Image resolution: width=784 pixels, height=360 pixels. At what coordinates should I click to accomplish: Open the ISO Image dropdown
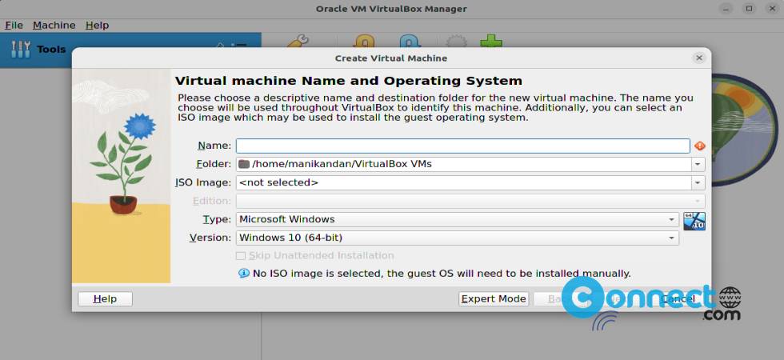coord(698,182)
